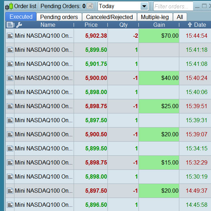Image resolution: width=211 pixels, height=211 pixels.
Task: Open details icon for 15:34:15 order
Action: (10, 148)
